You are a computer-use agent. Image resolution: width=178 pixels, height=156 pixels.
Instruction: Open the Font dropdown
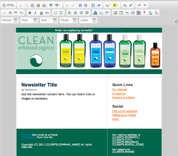click(29, 20)
